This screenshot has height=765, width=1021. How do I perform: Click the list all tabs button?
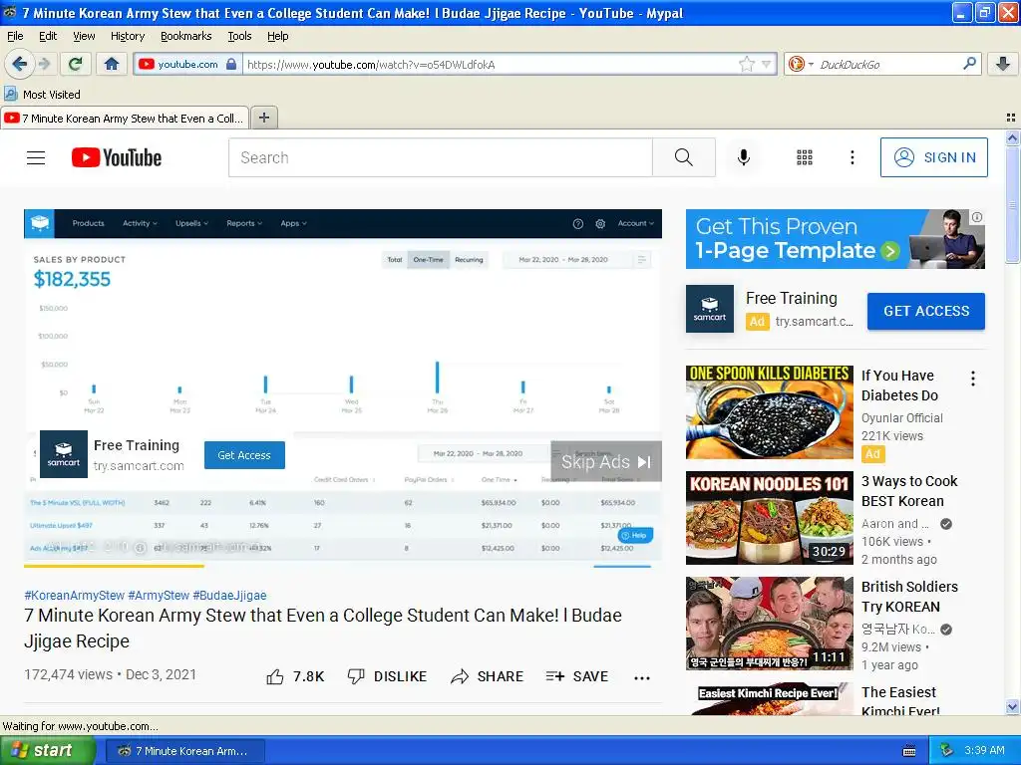1011,118
